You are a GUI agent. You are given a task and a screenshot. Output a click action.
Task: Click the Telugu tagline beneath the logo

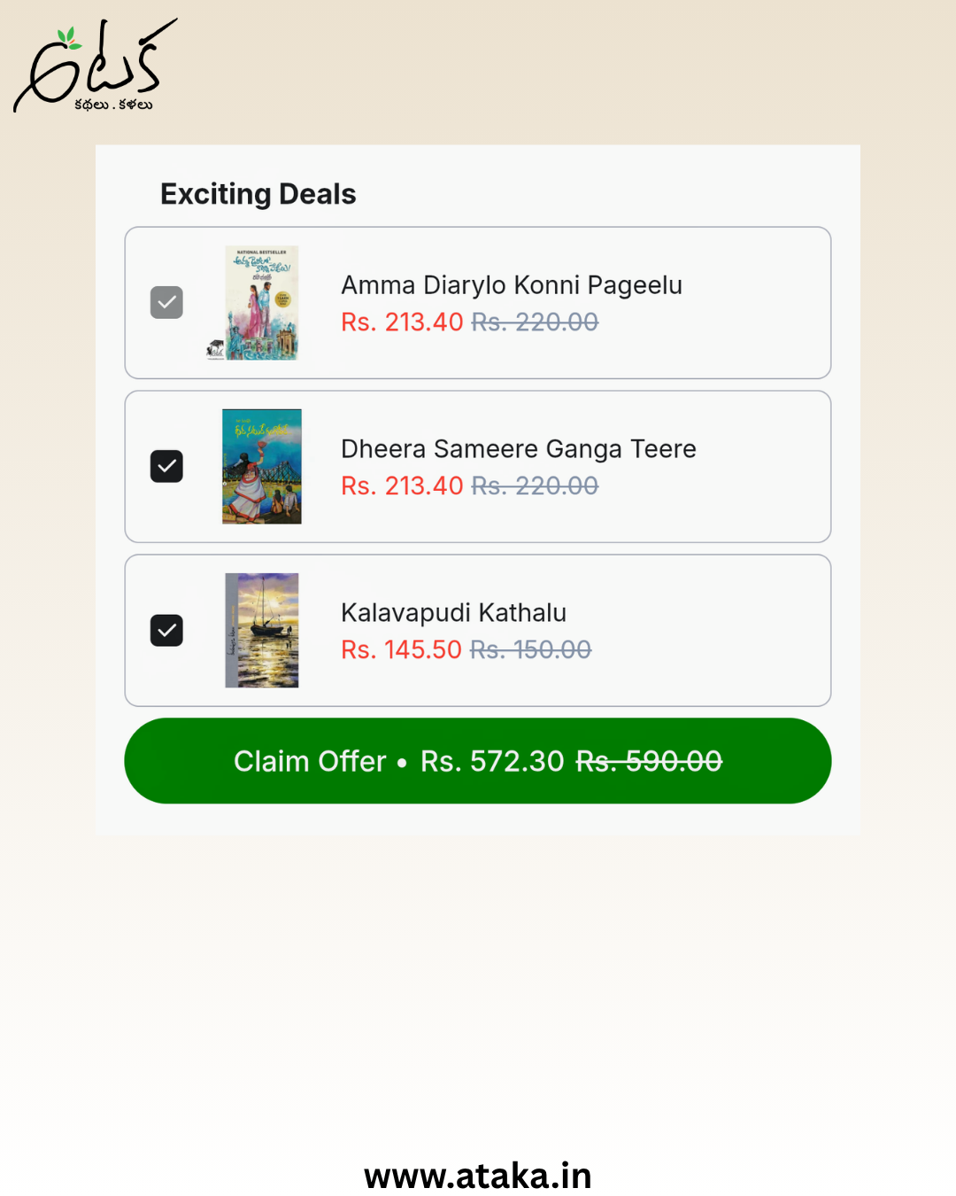[113, 105]
